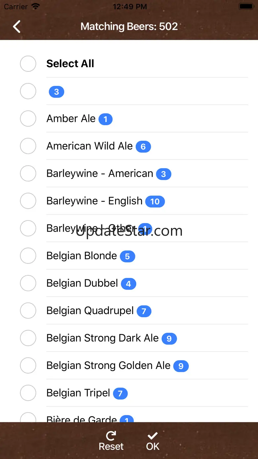258x459 pixels.
Task: Click the OK checkmark icon
Action: tap(152, 436)
